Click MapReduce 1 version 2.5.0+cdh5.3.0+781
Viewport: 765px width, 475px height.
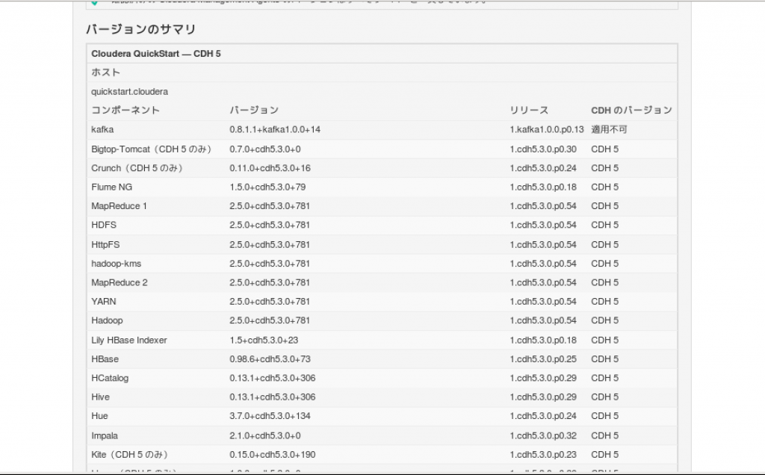(270, 206)
